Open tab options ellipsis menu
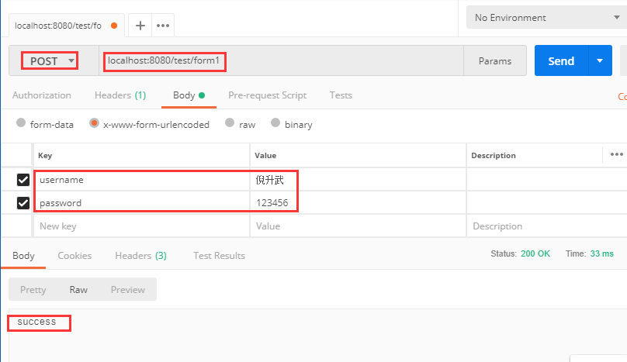The image size is (627, 362). tap(163, 26)
